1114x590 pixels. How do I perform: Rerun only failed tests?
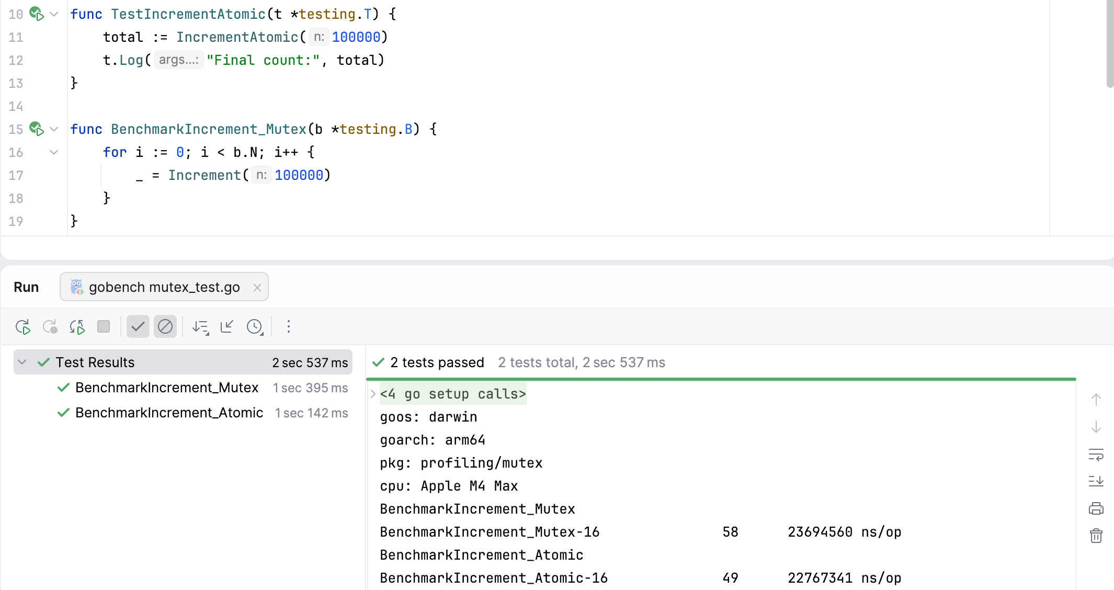point(50,326)
